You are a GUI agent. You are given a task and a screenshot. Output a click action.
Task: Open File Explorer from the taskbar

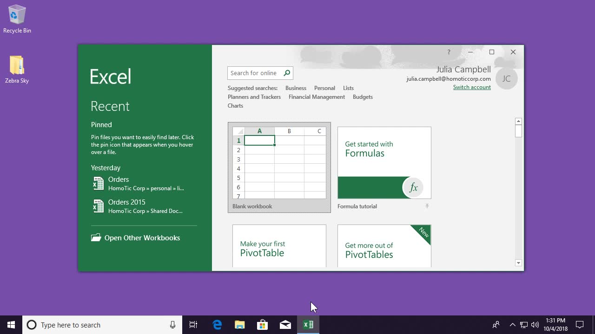pyautogui.click(x=239, y=324)
